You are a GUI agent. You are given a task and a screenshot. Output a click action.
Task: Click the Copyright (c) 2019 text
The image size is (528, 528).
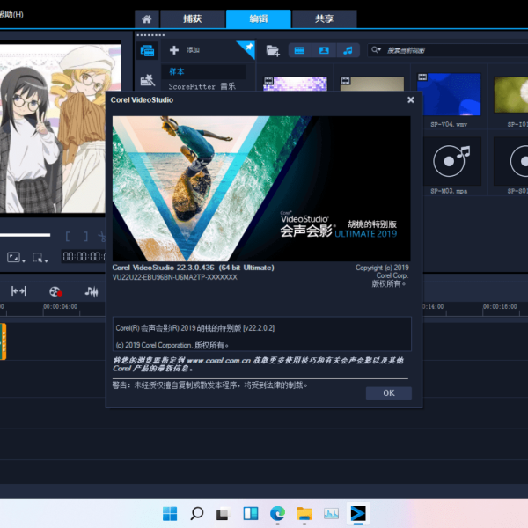[382, 268]
